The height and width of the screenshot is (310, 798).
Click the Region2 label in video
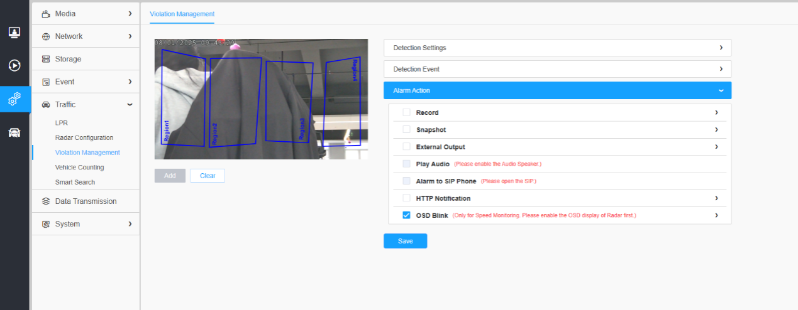click(x=214, y=134)
